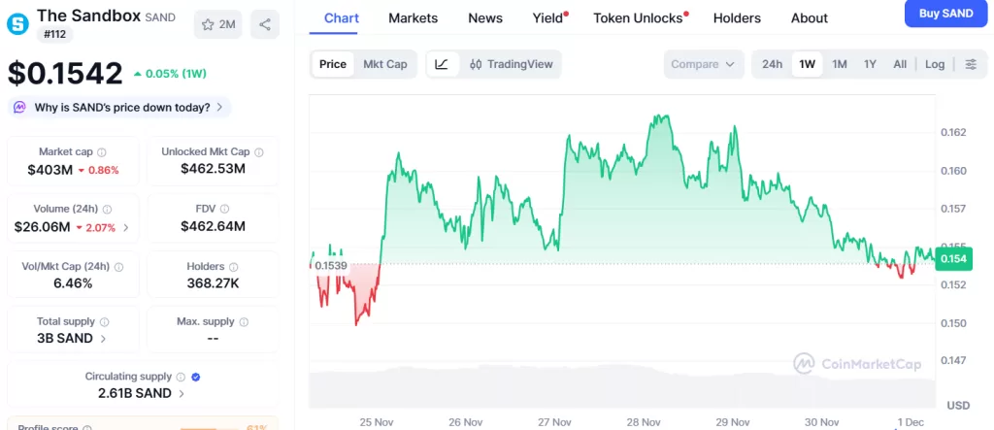Click the verified circulating supply badge
Viewport: 994px width, 430px height.
click(x=196, y=377)
